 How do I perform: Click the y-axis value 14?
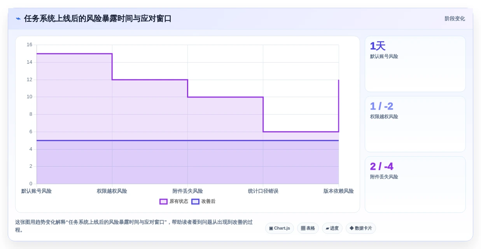(30, 62)
